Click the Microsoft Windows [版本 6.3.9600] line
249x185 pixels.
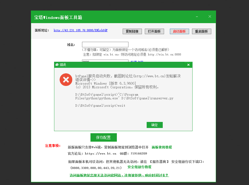pyautogui.click(x=106, y=83)
